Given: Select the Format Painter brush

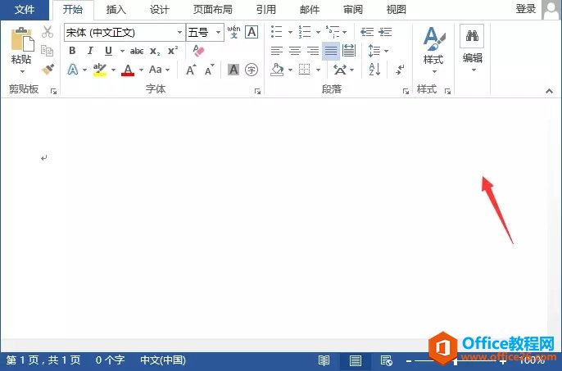Looking at the screenshot, I should coord(48,70).
